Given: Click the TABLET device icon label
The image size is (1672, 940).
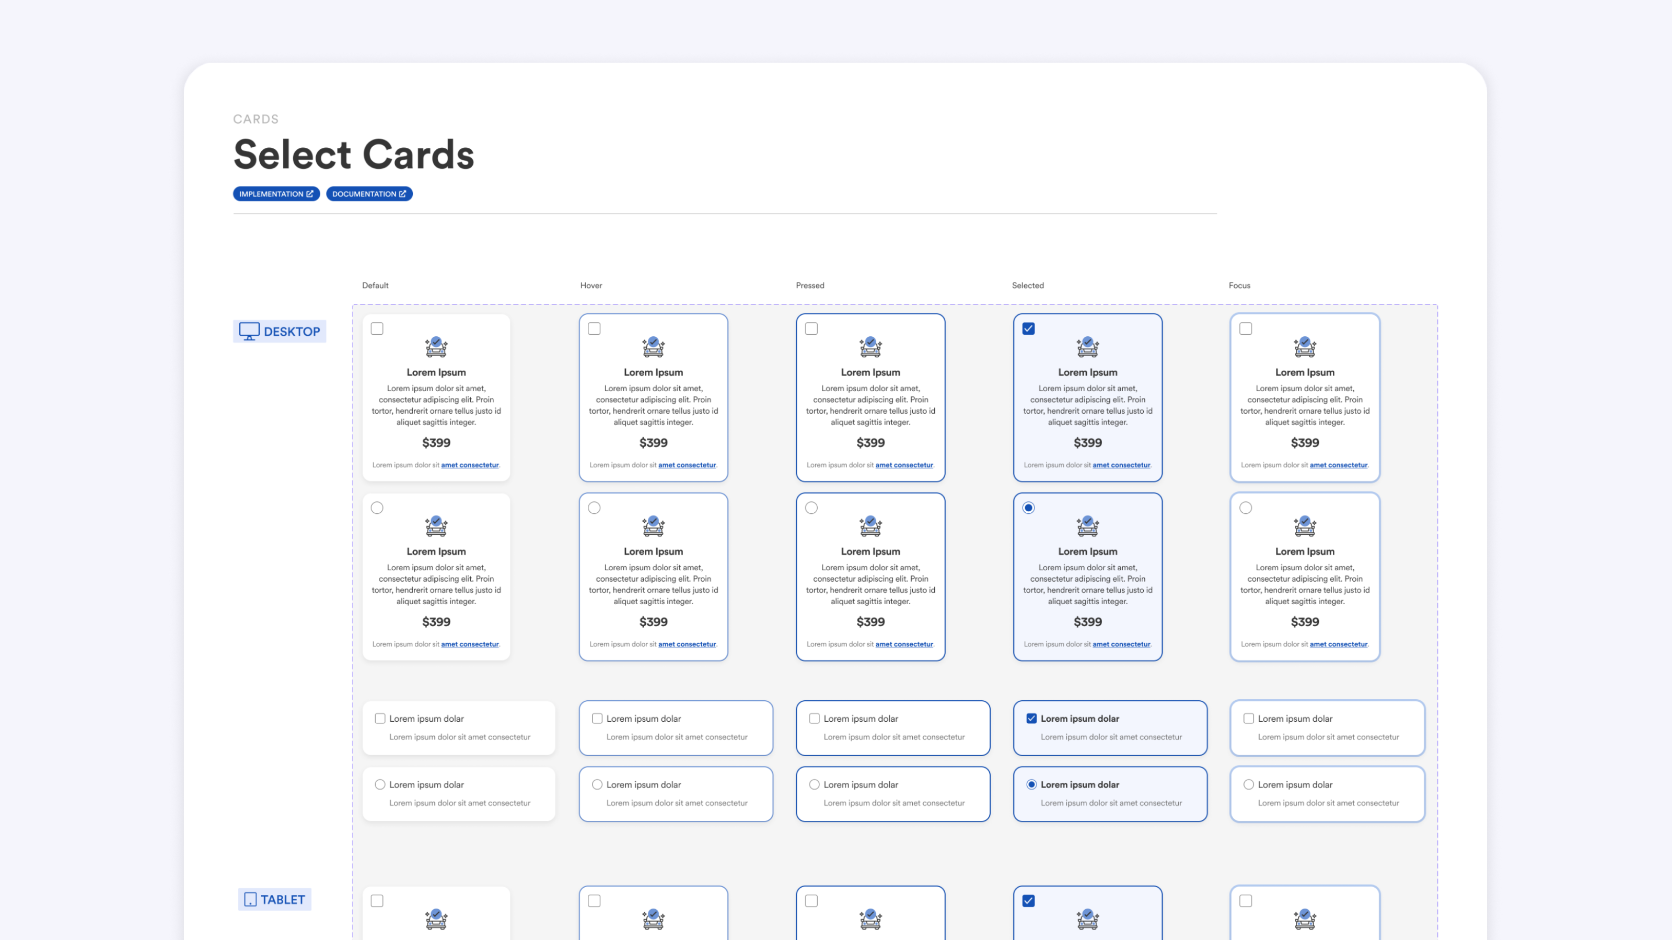Looking at the screenshot, I should 274,899.
